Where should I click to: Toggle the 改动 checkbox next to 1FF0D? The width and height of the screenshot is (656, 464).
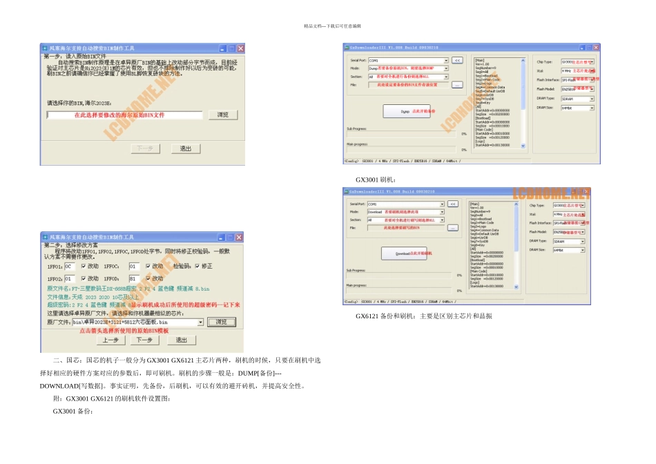pos(148,278)
